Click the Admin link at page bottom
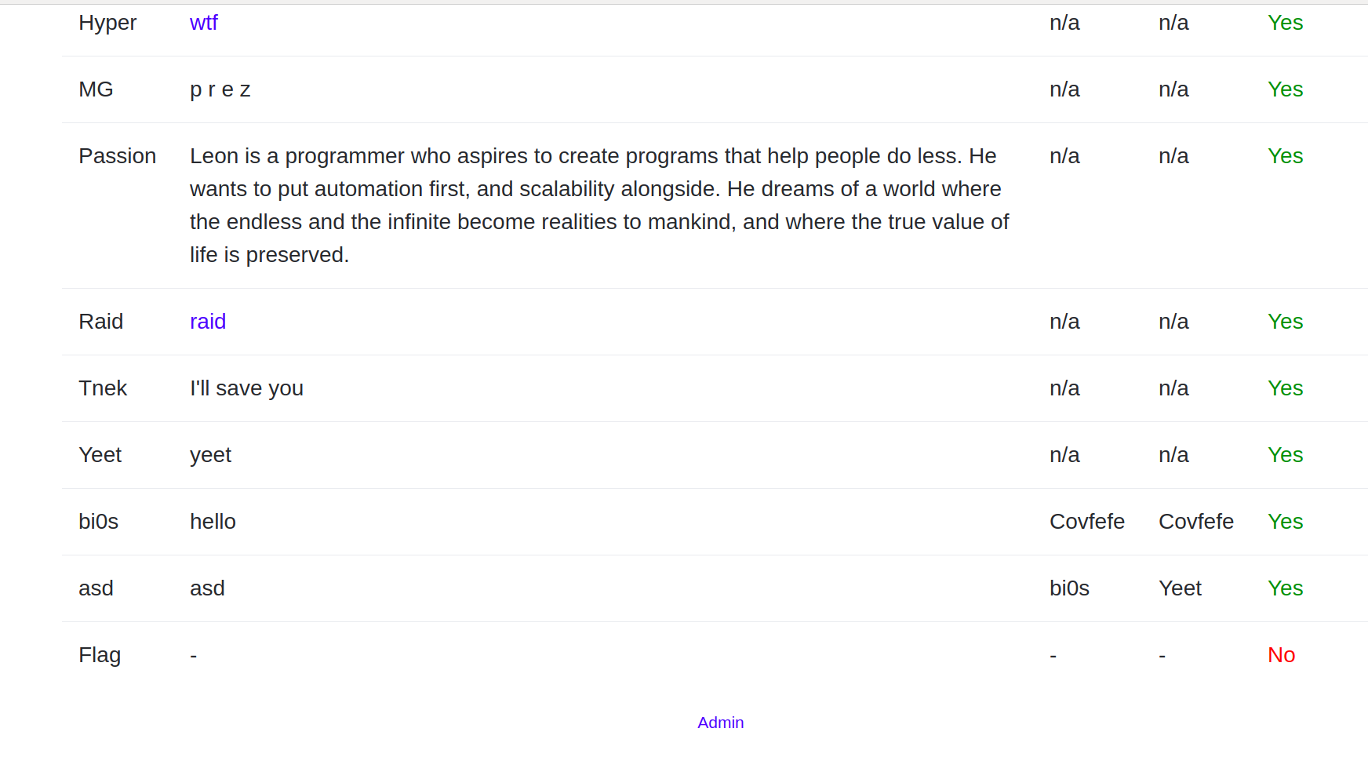 [x=720, y=723]
